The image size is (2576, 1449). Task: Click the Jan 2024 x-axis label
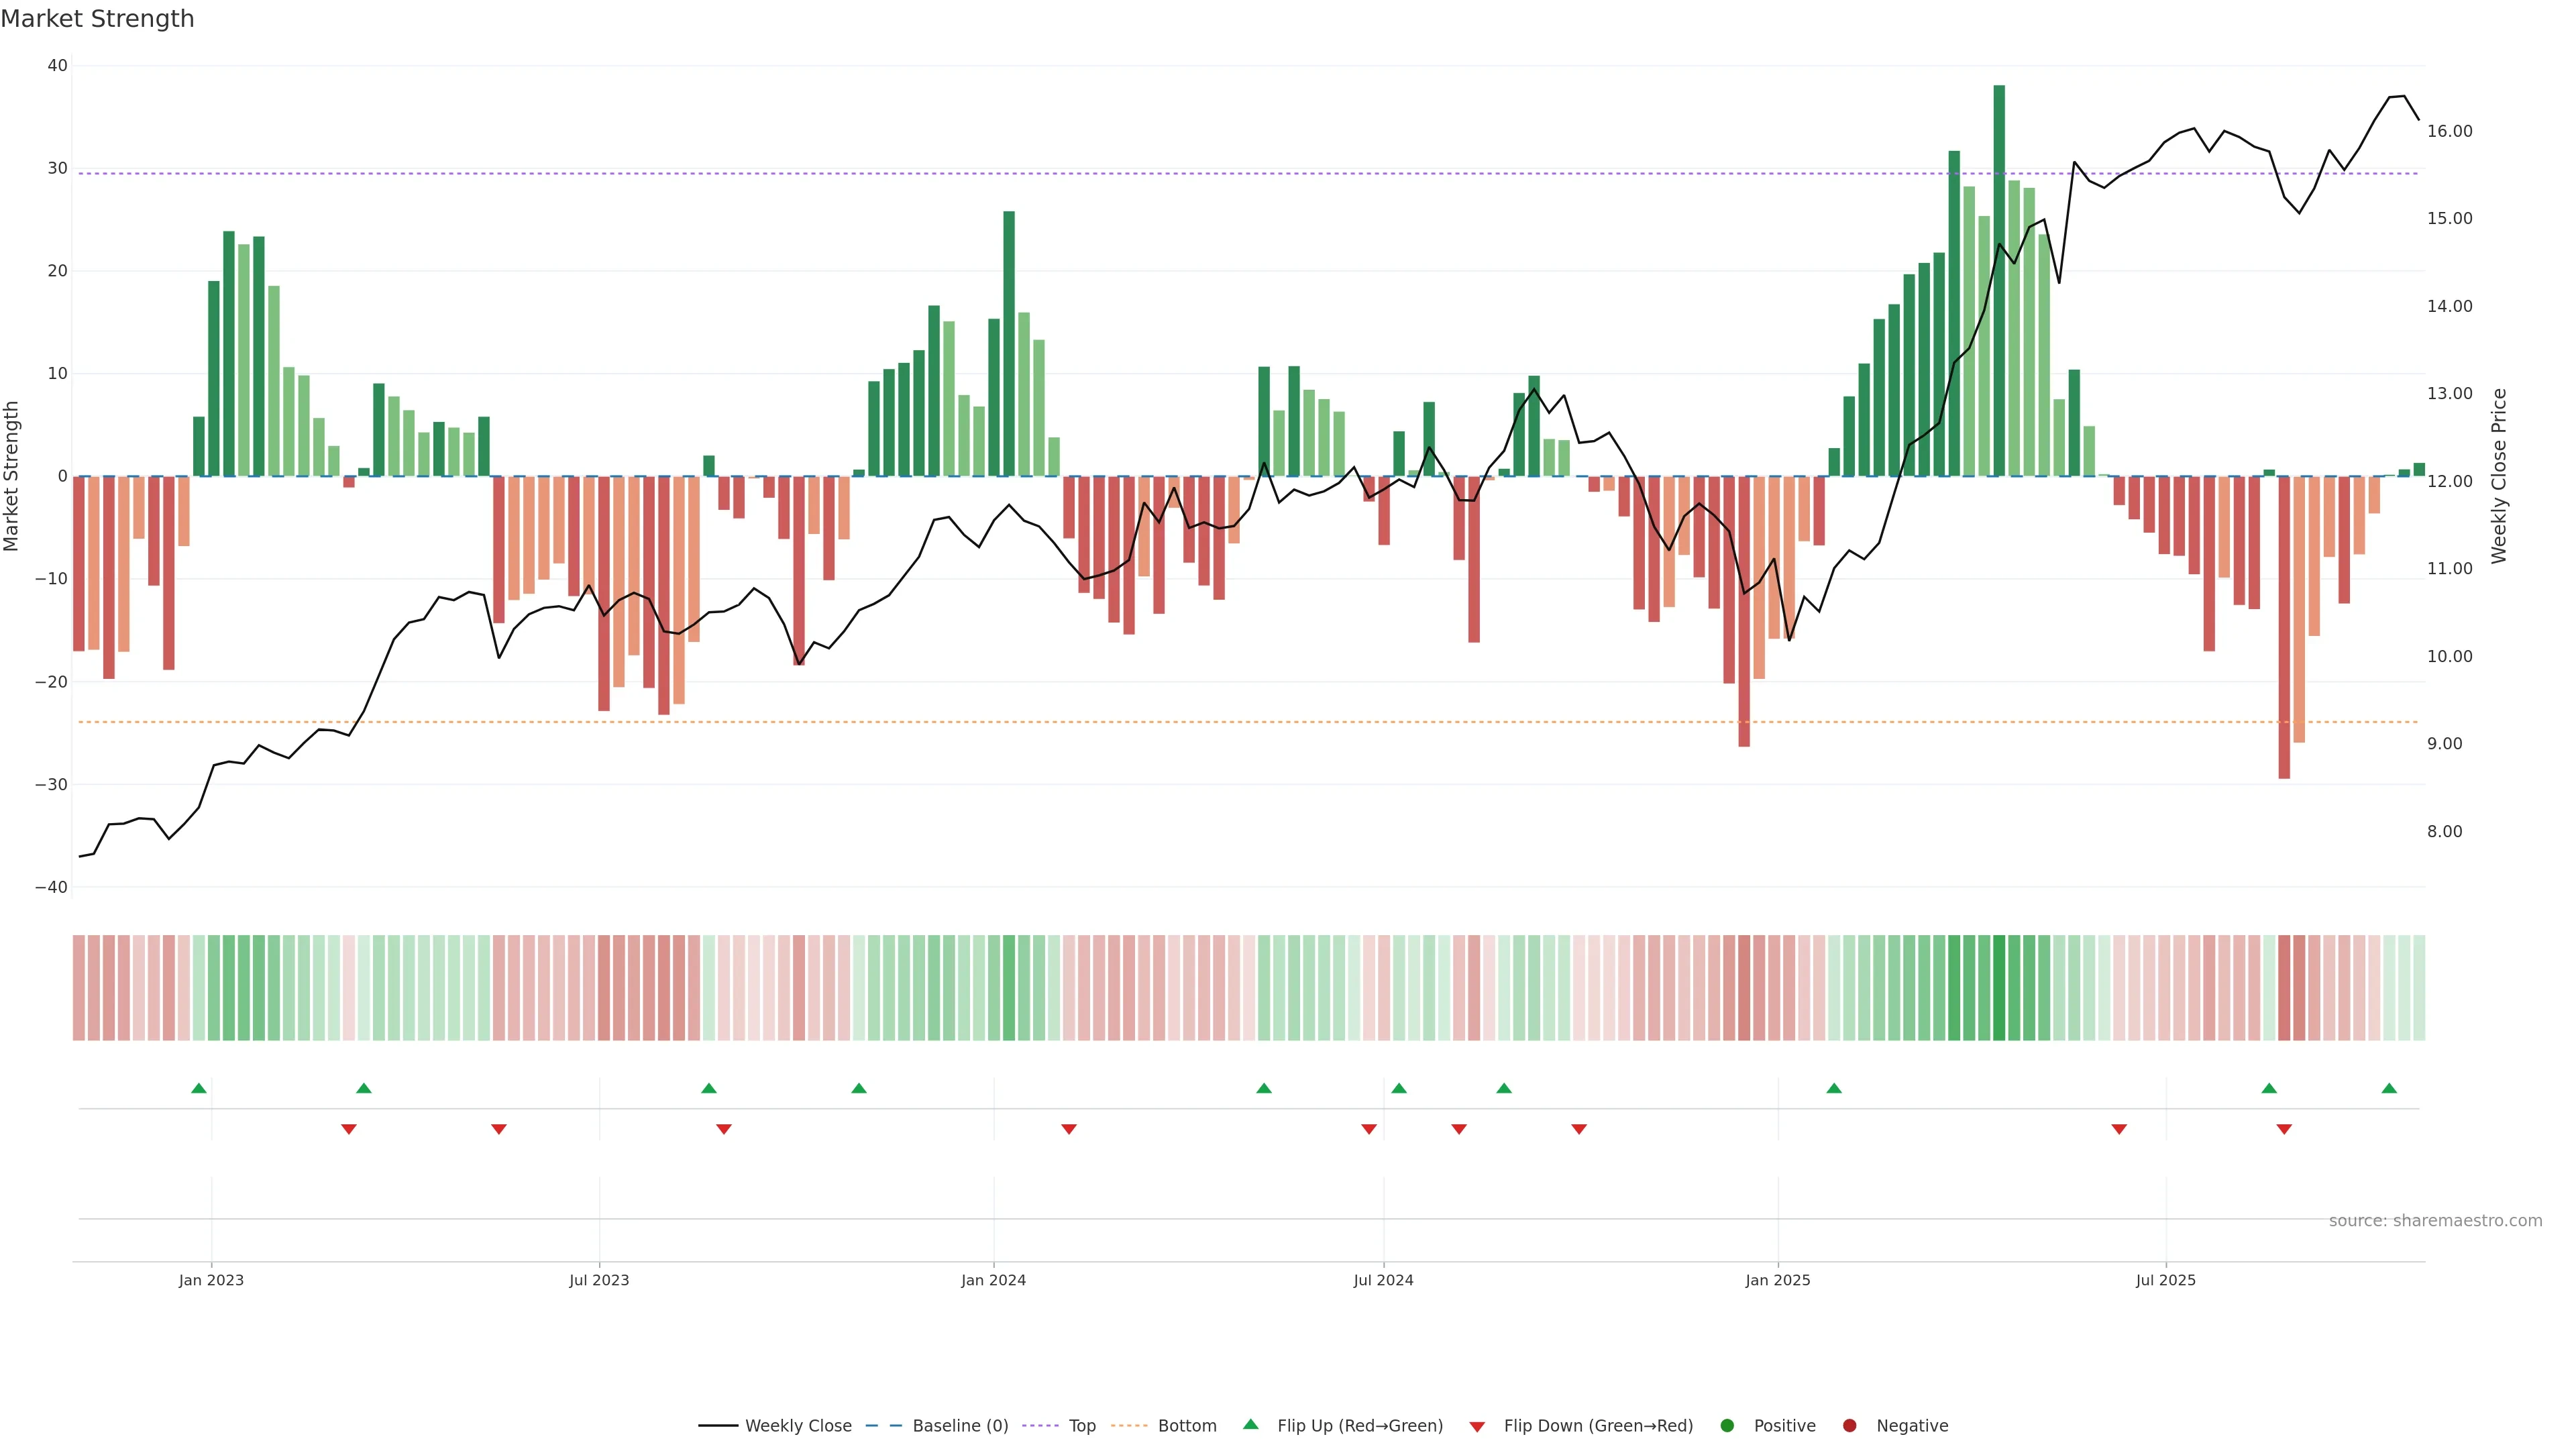point(993,1280)
